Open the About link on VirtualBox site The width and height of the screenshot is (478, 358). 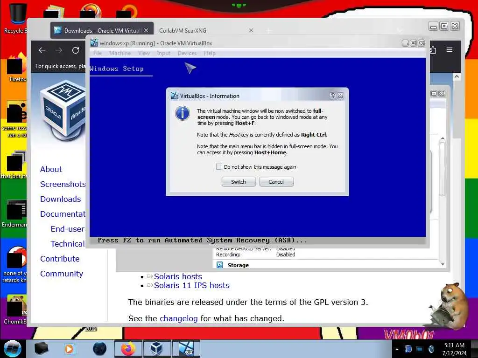tap(51, 169)
